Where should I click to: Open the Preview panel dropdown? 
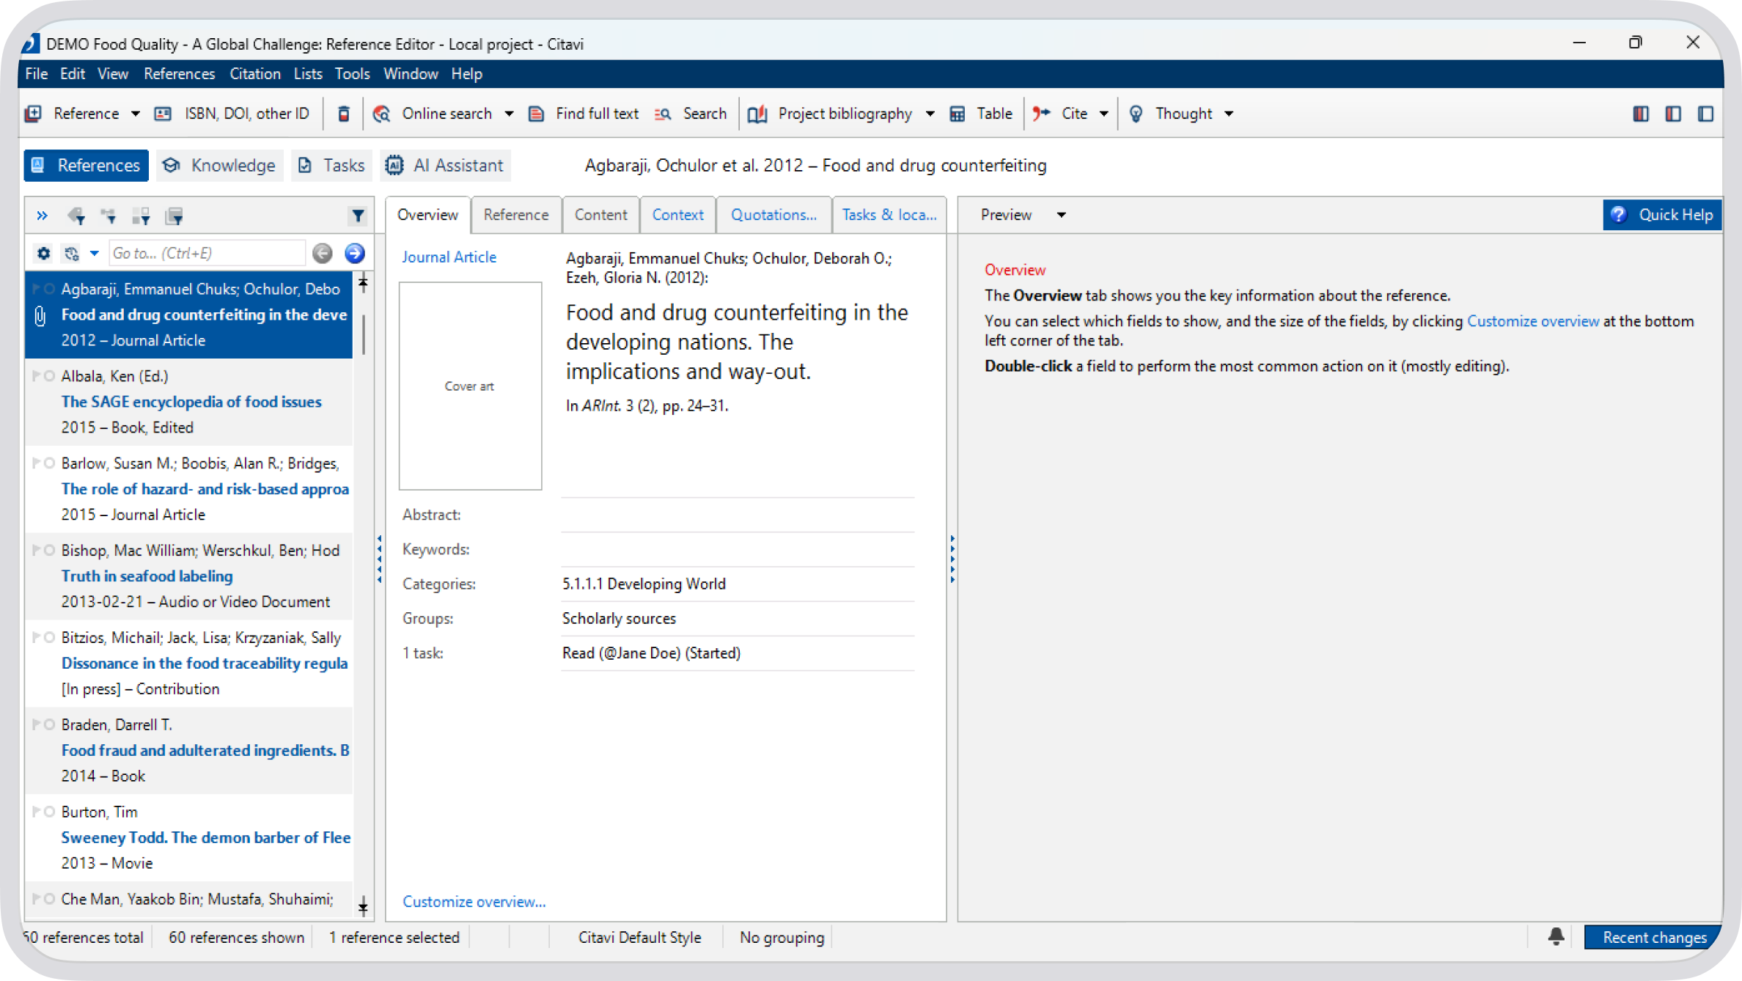pyautogui.click(x=1061, y=215)
